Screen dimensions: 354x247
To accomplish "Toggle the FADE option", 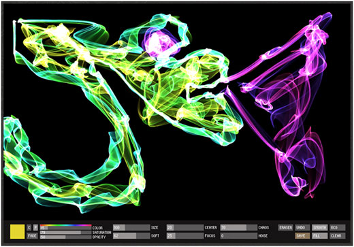I will (x=32, y=235).
